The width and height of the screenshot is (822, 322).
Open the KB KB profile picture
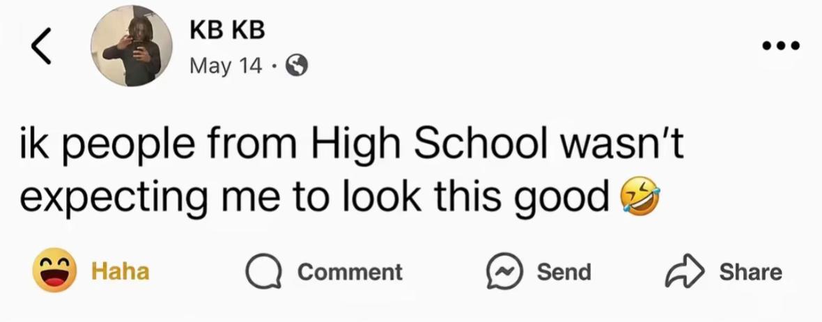pyautogui.click(x=132, y=45)
